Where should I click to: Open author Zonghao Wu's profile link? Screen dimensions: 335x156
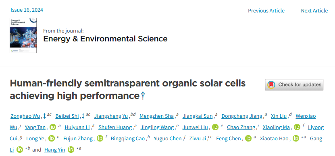coord(25,116)
